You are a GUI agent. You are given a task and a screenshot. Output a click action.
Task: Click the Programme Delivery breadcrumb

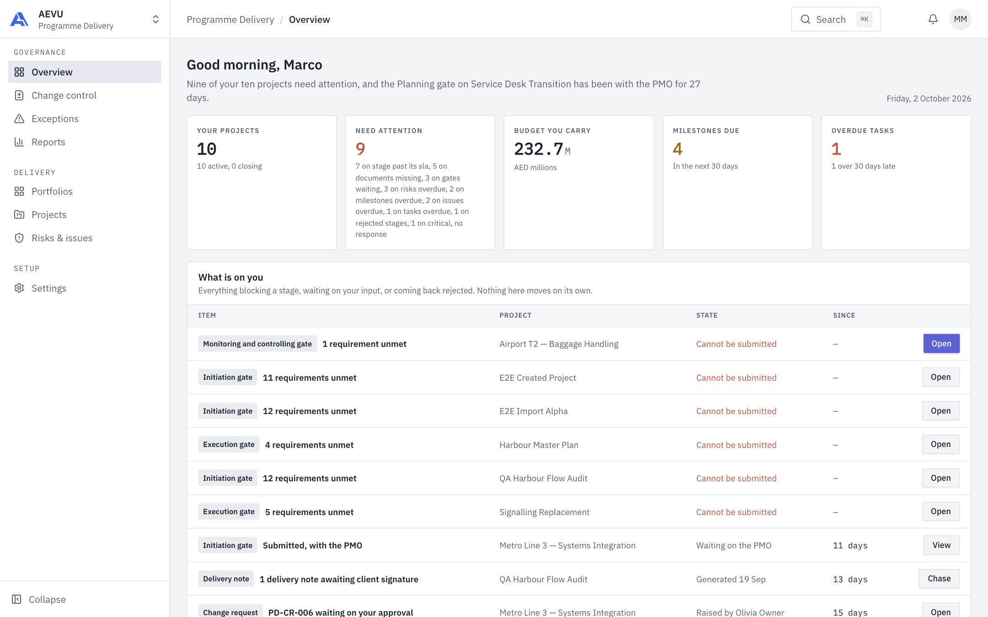[230, 20]
